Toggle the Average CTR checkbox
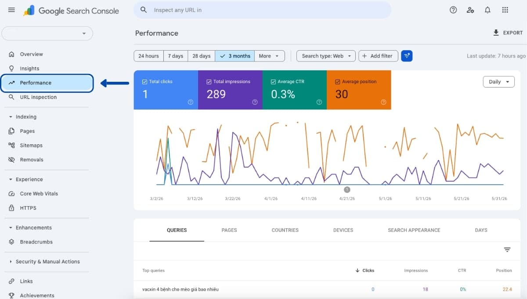Image resolution: width=527 pixels, height=299 pixels. pos(274,82)
